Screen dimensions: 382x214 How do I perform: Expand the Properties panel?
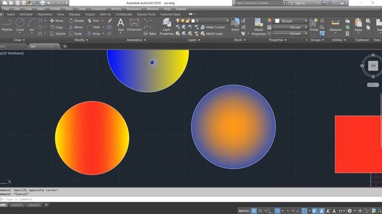278,40
